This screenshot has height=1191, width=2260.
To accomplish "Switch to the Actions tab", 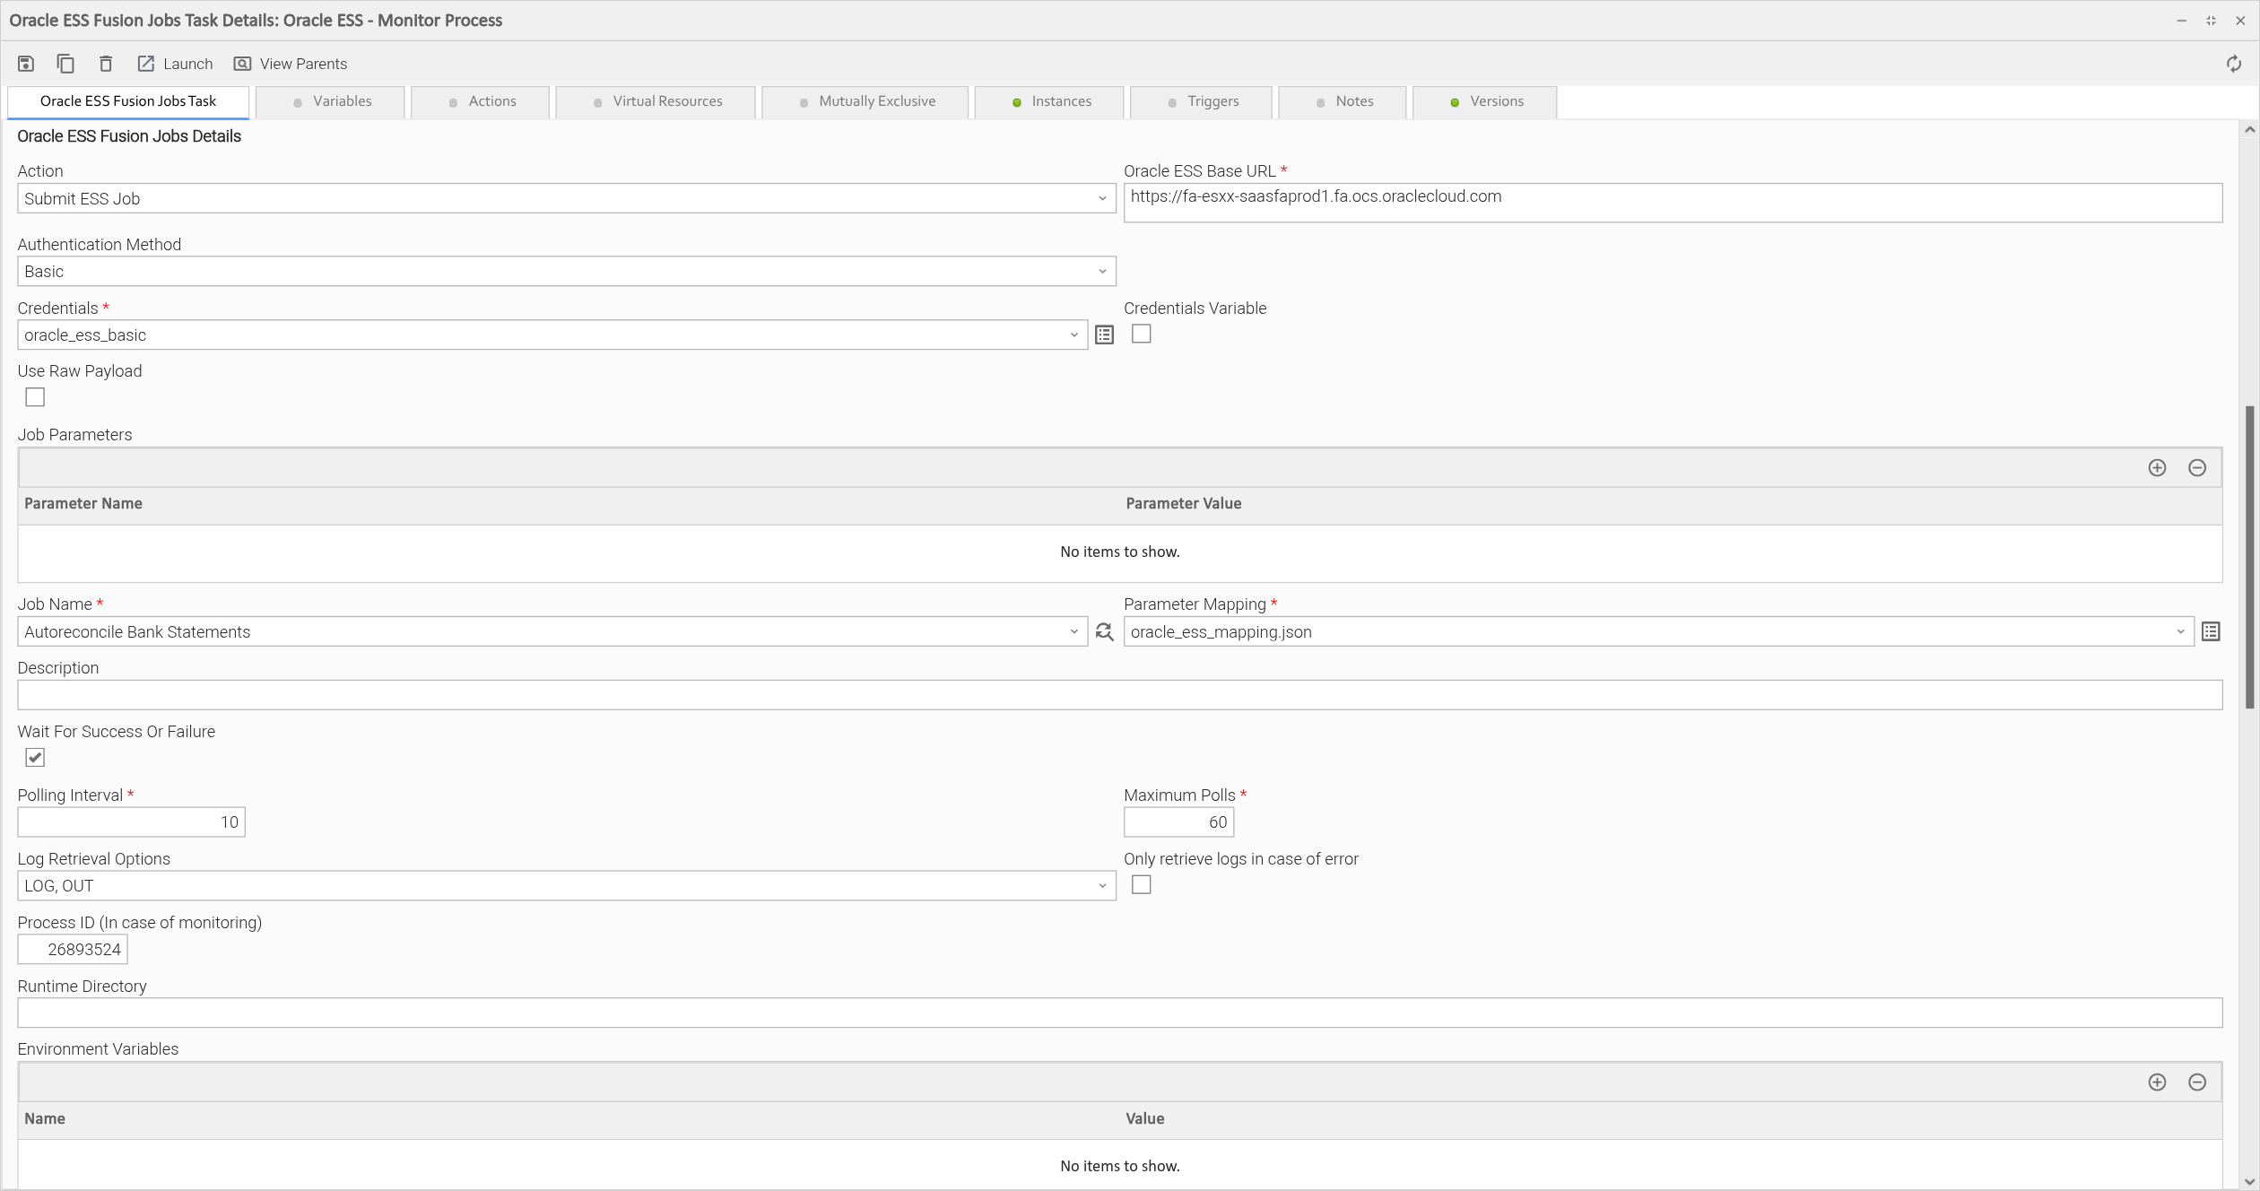I will [x=481, y=101].
